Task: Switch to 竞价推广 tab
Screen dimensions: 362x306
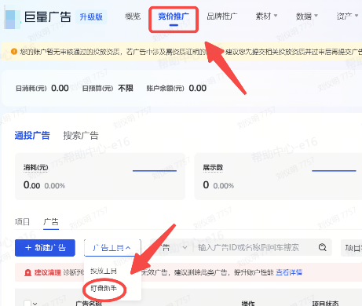Action: pyautogui.click(x=174, y=16)
